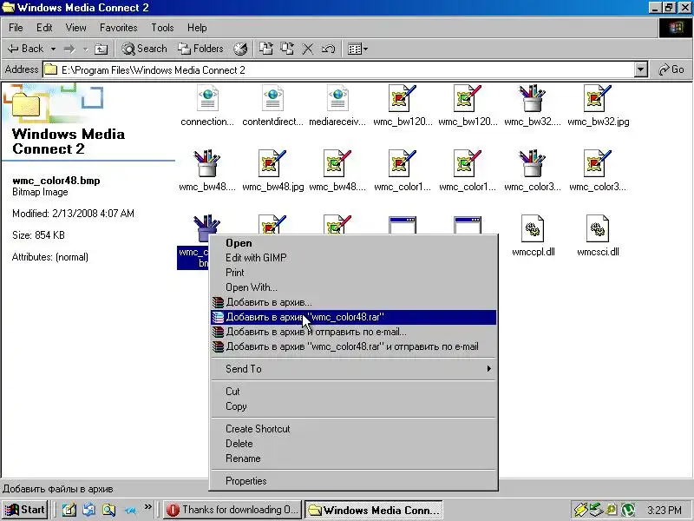Click the clock showing 3:23 PM
This screenshot has width=694, height=521.
click(665, 511)
